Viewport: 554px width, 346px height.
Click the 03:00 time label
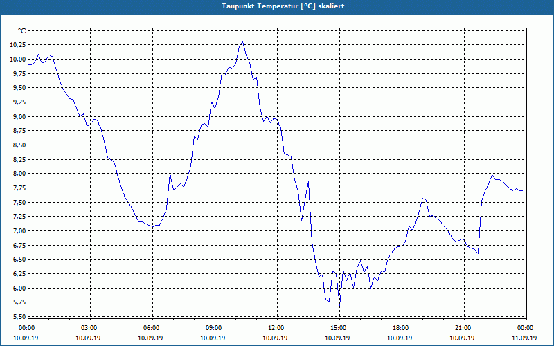click(x=89, y=328)
